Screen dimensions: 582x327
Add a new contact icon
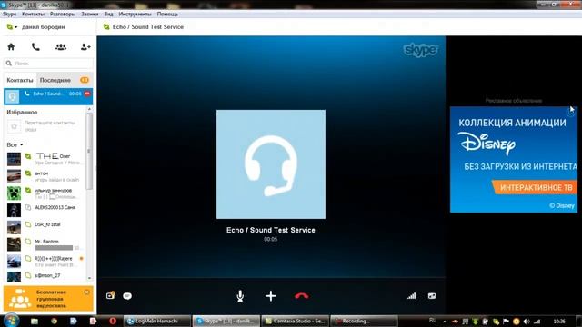tap(85, 46)
